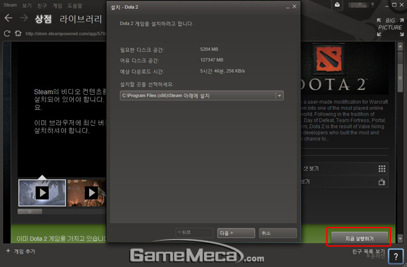Image resolution: width=407 pixels, height=267 pixels.
Task: Switch to the 상점 tab
Action: tap(43, 19)
